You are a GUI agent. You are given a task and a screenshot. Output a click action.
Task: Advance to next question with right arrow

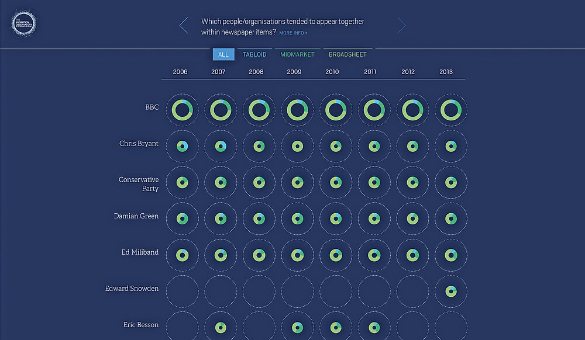click(x=401, y=25)
